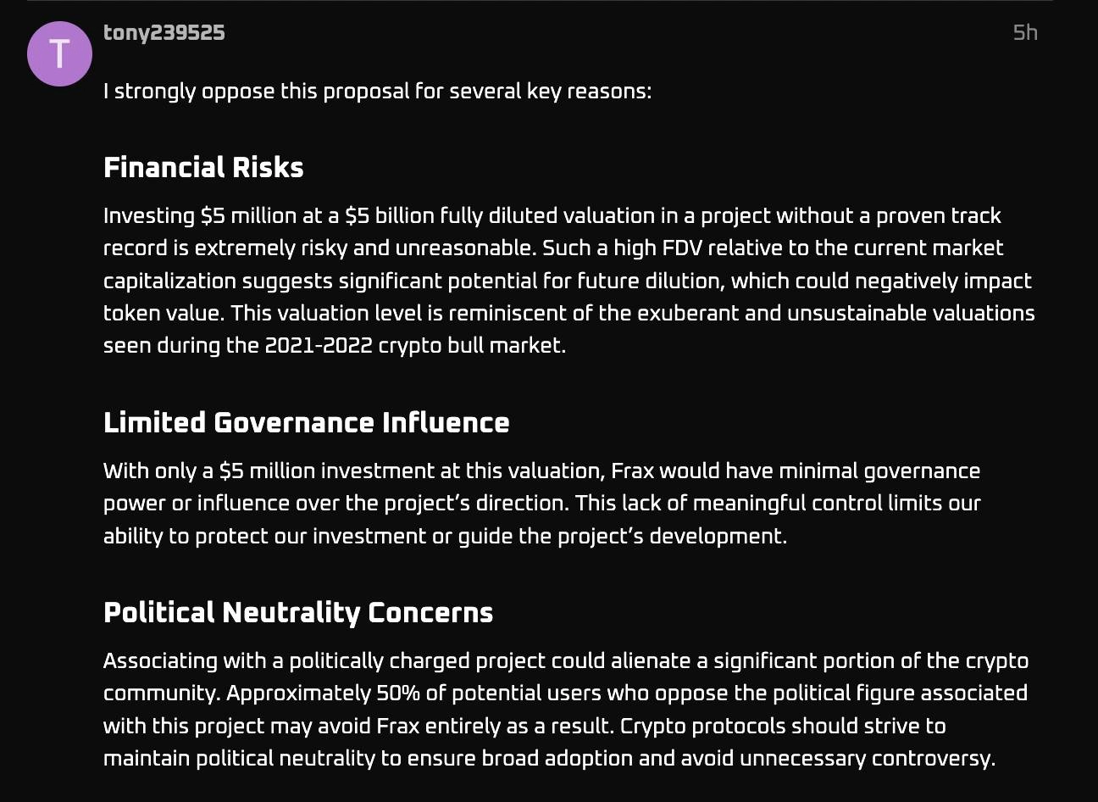Screen dimensions: 1098x802
Task: Click the purple T avatar icon
Action: click(59, 53)
